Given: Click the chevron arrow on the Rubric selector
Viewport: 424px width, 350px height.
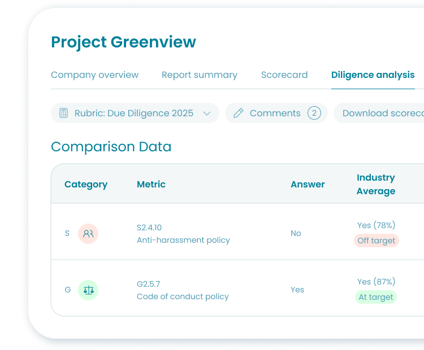Looking at the screenshot, I should [207, 113].
